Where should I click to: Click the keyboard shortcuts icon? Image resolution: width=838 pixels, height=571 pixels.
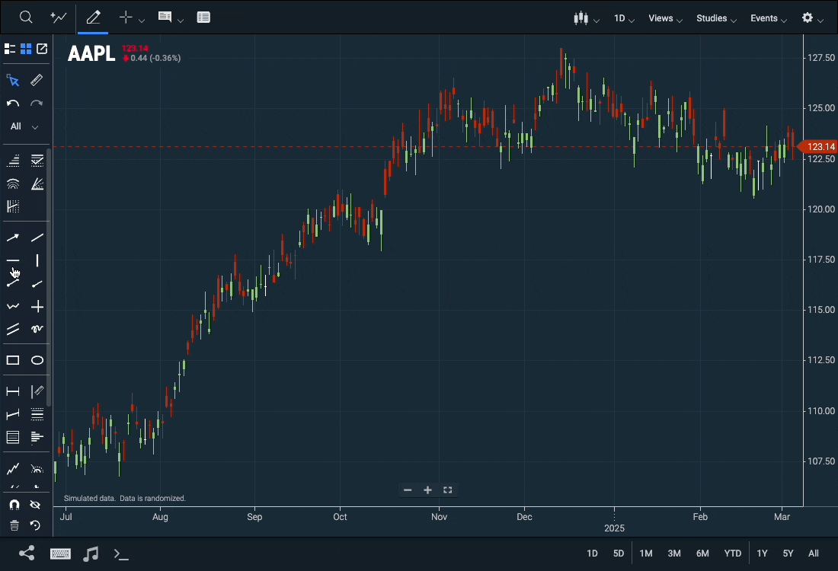(60, 554)
